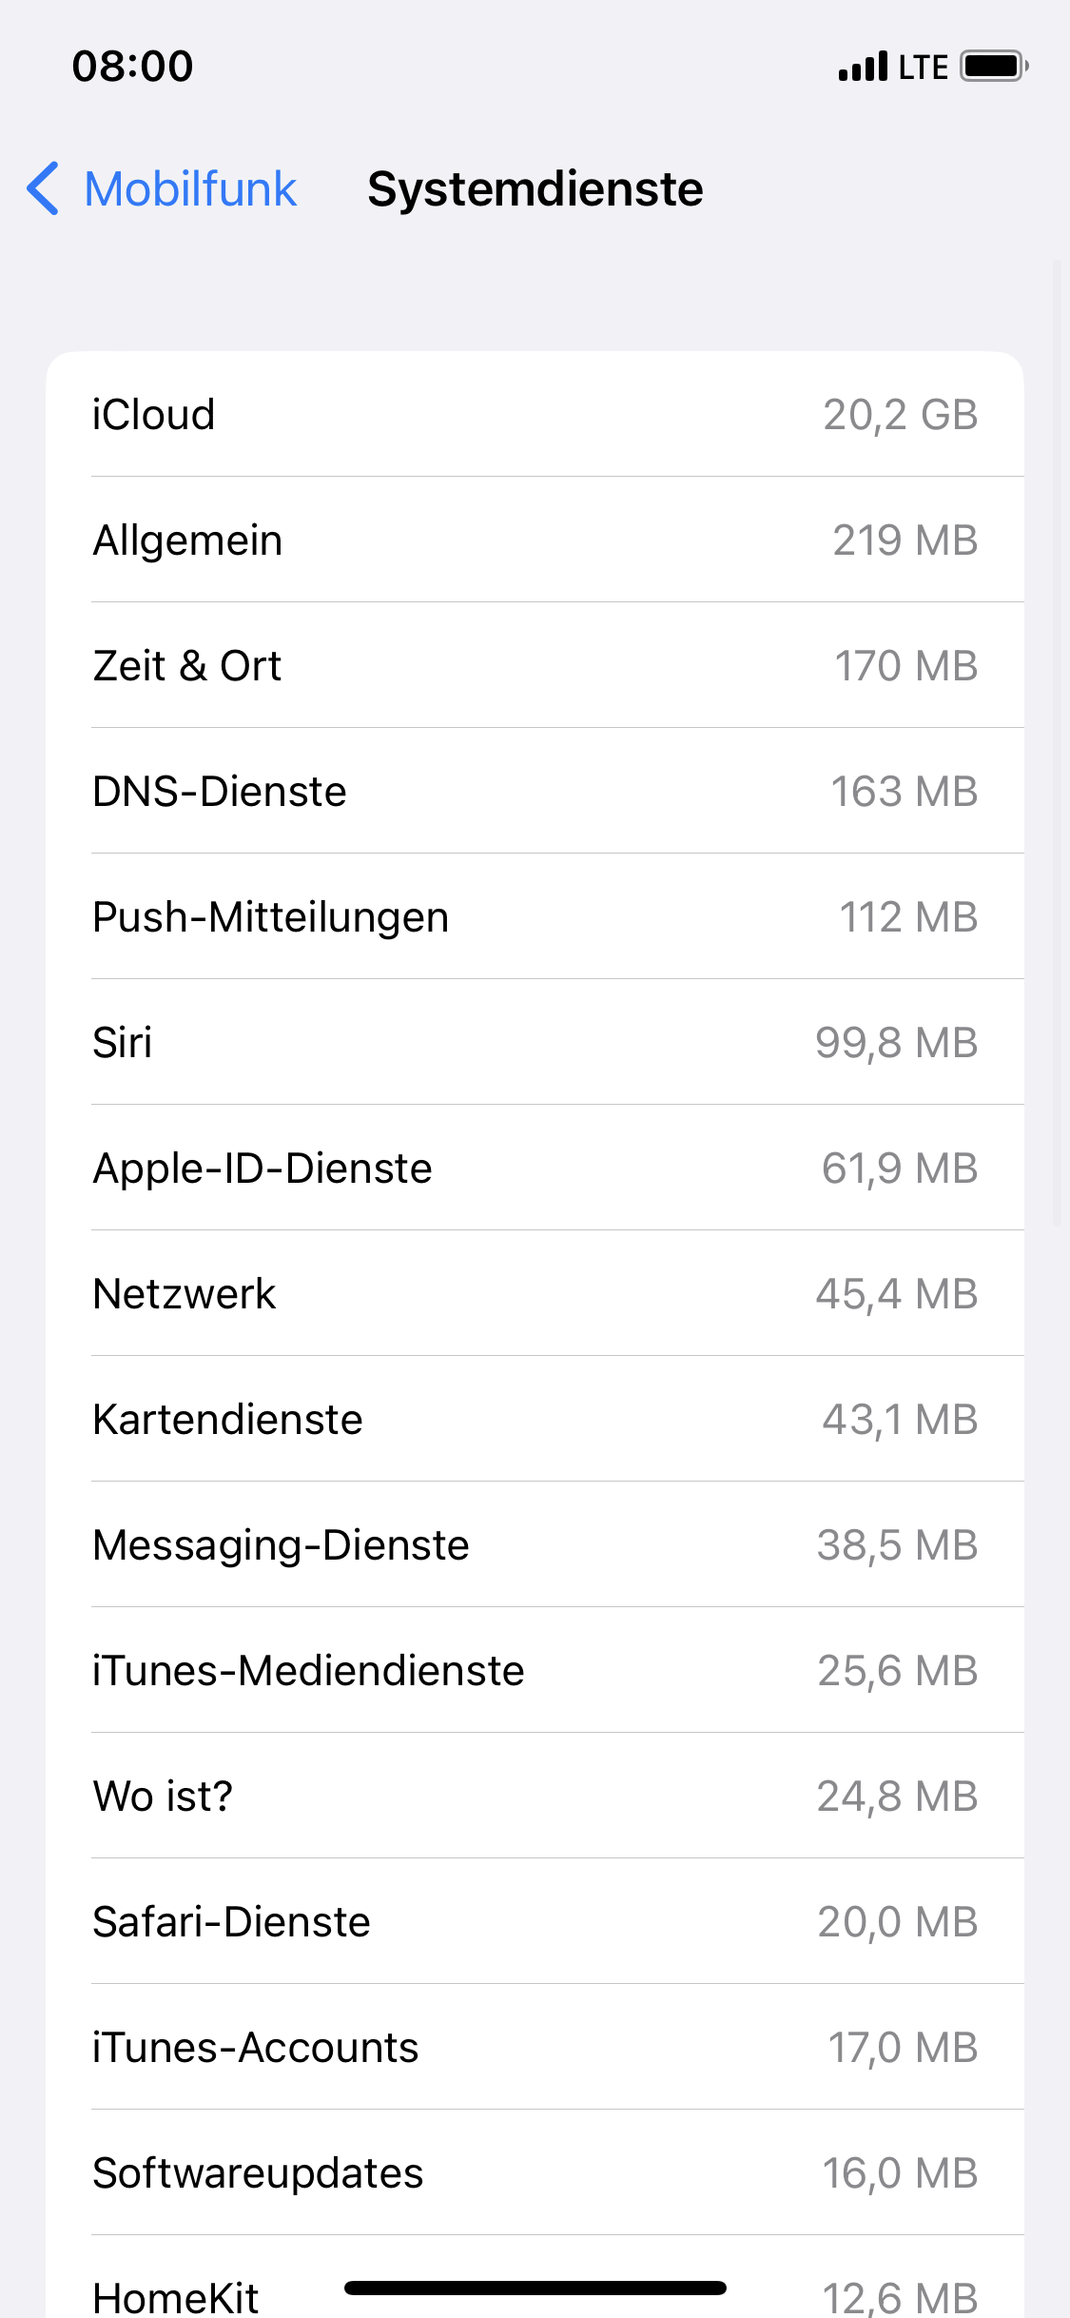Viewport: 1070px width, 2318px height.
Task: Tap the LTE network indicator
Action: (923, 67)
